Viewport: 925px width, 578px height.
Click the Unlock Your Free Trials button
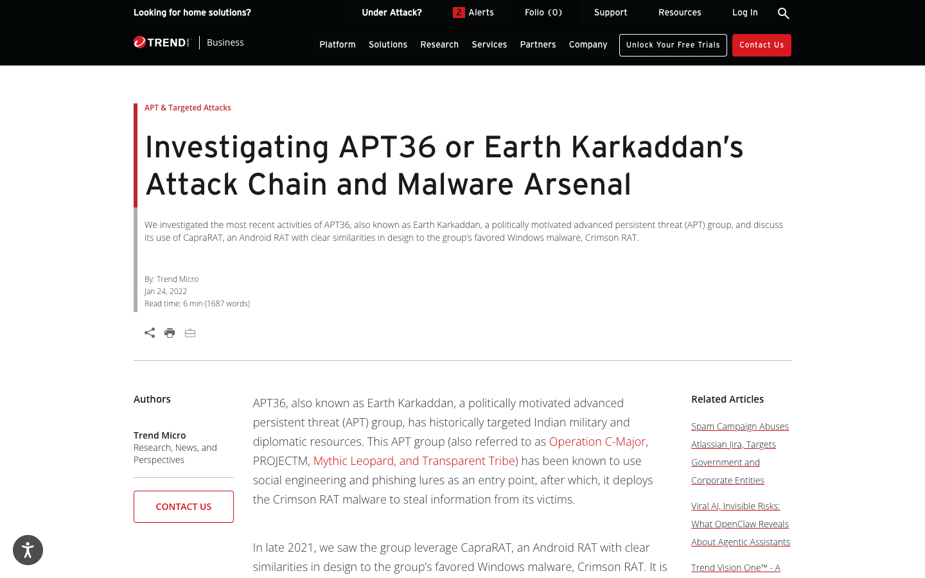coord(673,45)
